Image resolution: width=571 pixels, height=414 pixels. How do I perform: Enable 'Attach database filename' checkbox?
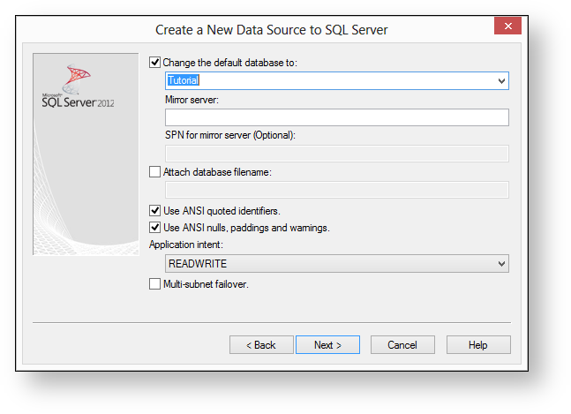(x=155, y=172)
